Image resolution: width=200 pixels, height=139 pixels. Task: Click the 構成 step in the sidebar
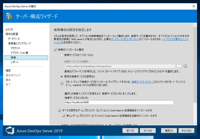8,80
